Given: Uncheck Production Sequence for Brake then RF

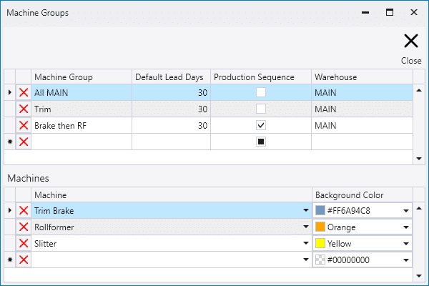Looking at the screenshot, I should (x=262, y=125).
